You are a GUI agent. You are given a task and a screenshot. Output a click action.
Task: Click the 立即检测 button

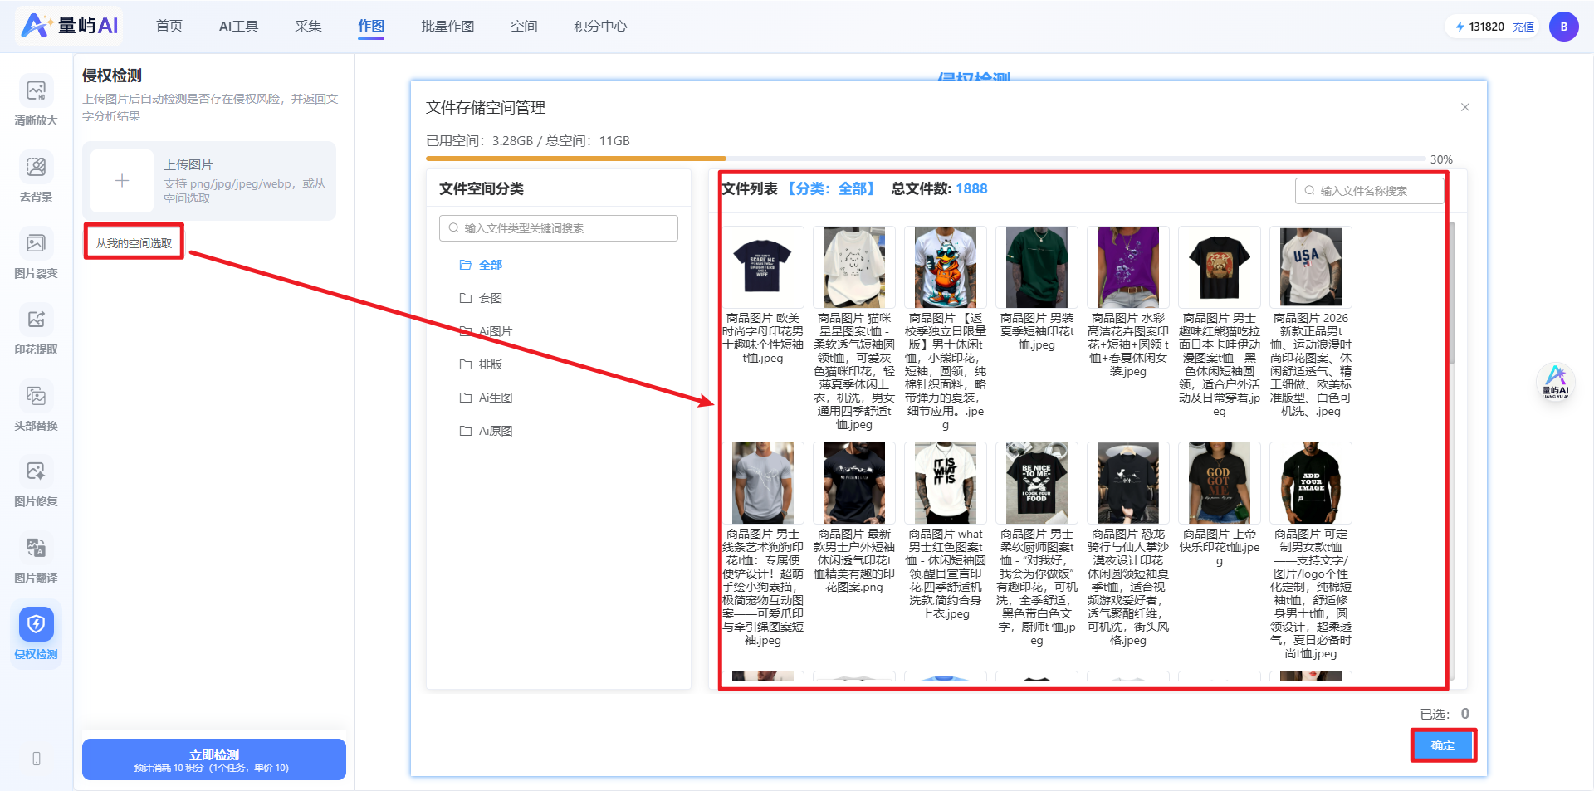[214, 759]
